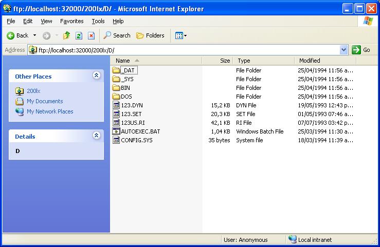Open the Favorites menu
This screenshot has height=247, width=380.
pos(71,21)
